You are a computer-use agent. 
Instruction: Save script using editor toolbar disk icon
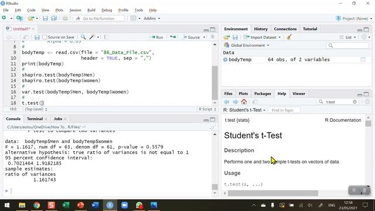[37, 37]
